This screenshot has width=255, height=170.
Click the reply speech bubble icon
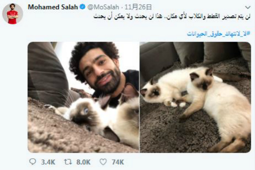33,162
